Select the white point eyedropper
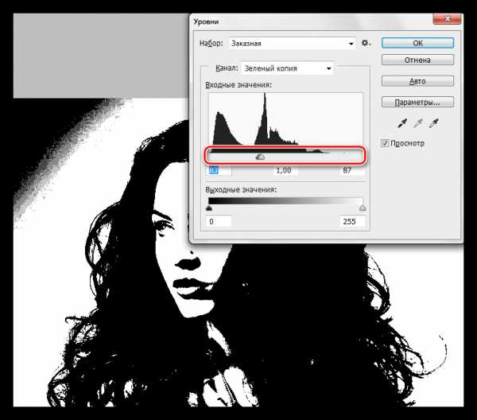This screenshot has height=420, width=477. 433,123
